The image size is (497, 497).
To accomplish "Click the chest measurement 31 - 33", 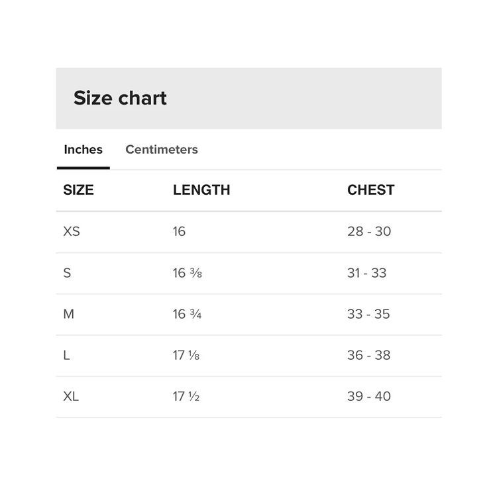I will click(x=366, y=273).
